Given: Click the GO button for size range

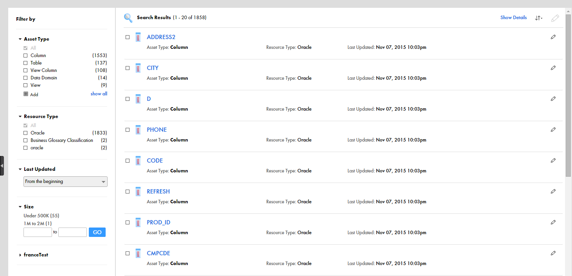Looking at the screenshot, I should pos(97,232).
